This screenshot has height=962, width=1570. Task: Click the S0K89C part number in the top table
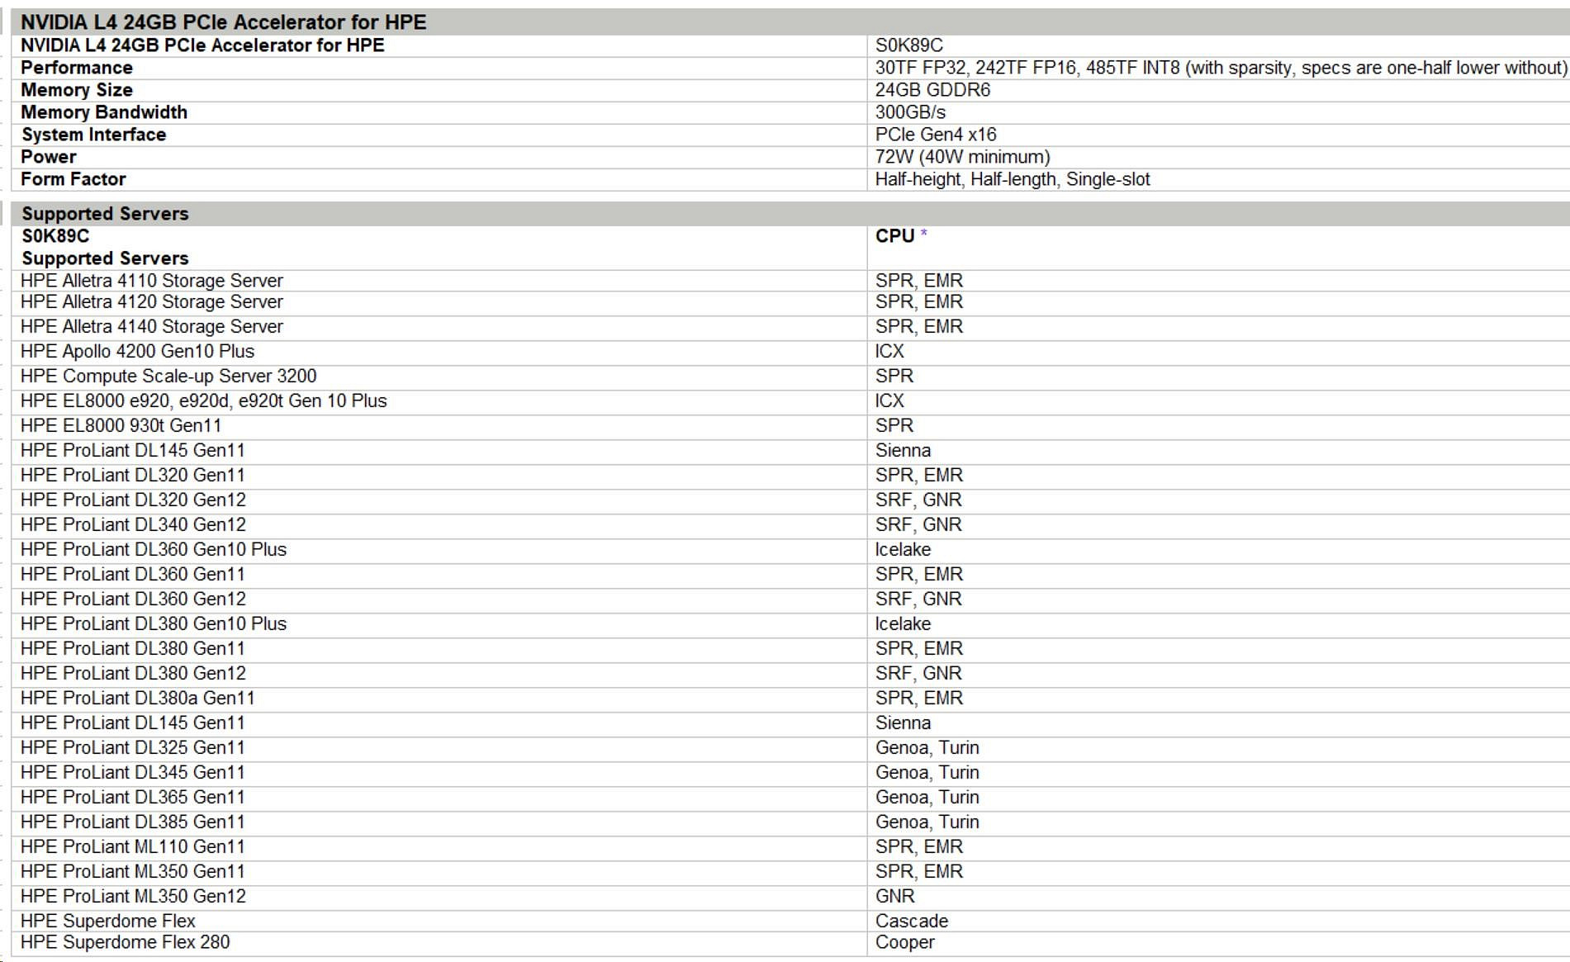tap(908, 45)
